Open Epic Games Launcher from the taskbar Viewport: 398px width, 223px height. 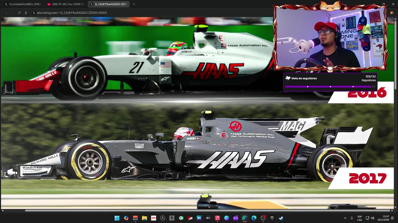272,218
